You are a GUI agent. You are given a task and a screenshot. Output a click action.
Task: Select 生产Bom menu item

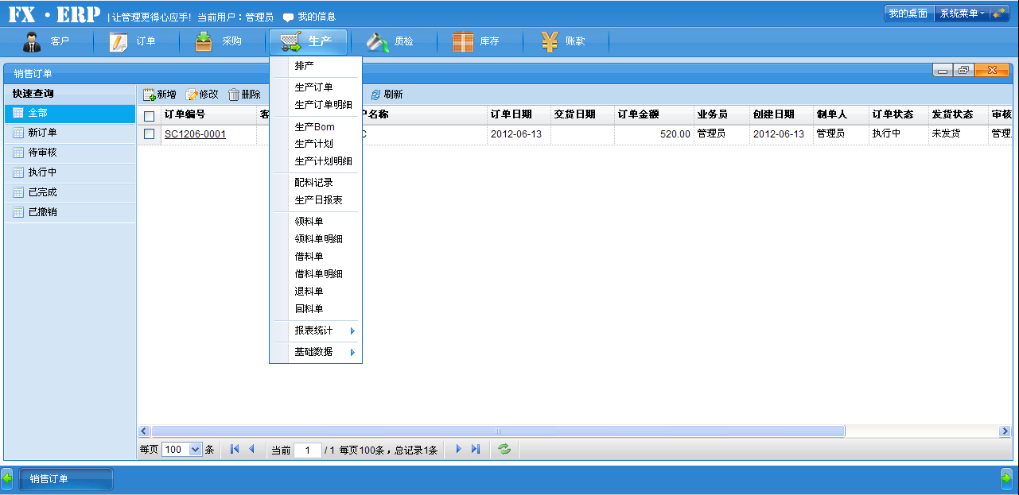[x=317, y=127]
